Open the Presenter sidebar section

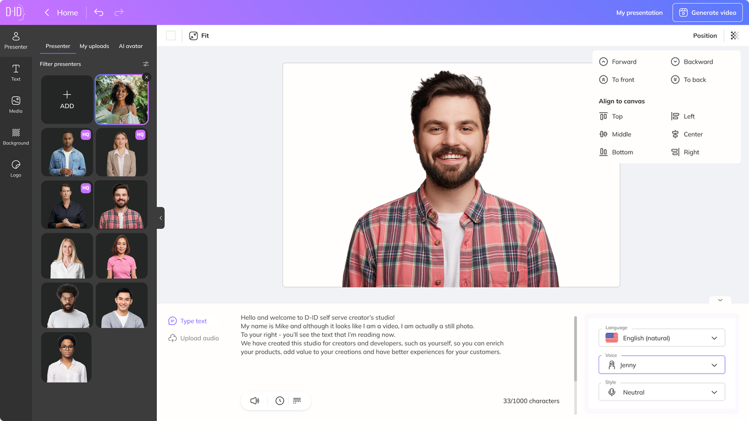[x=16, y=40]
